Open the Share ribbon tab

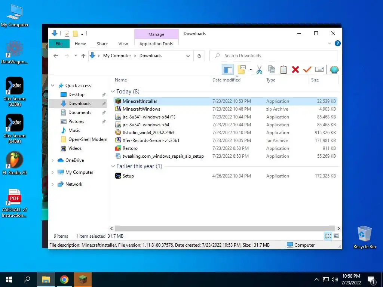click(102, 44)
